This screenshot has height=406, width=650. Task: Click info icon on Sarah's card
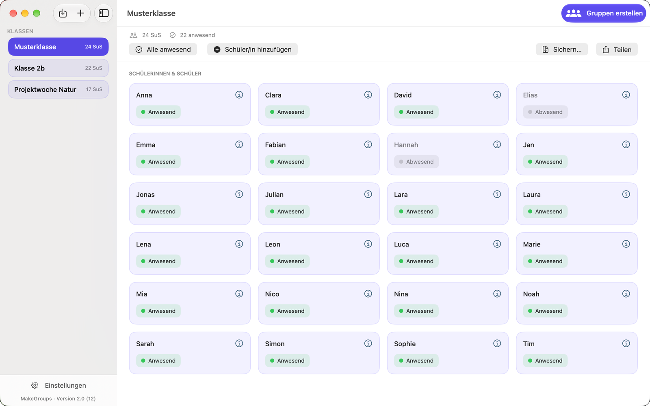(239, 343)
